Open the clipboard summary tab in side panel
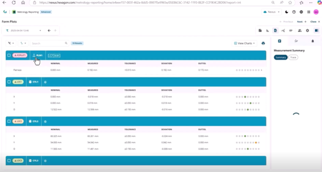 (x=279, y=41)
